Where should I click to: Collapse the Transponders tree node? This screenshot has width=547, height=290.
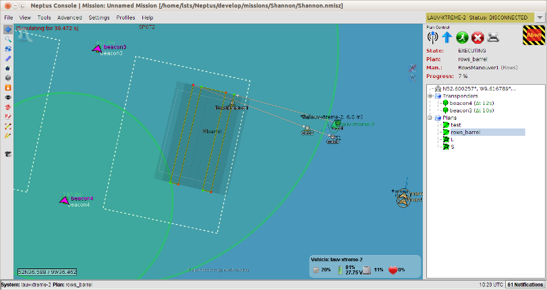coord(430,96)
